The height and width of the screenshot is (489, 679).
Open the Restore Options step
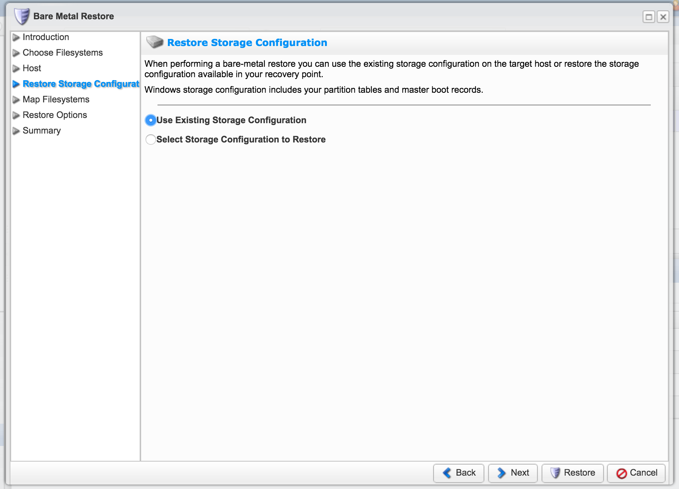[x=55, y=115]
